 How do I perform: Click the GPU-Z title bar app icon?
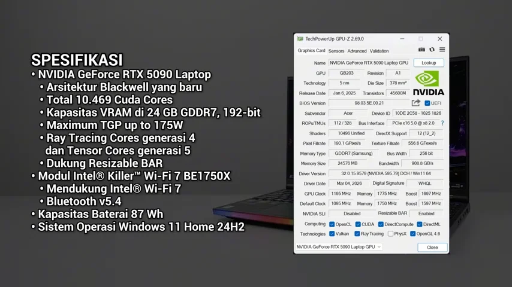[x=300, y=39]
